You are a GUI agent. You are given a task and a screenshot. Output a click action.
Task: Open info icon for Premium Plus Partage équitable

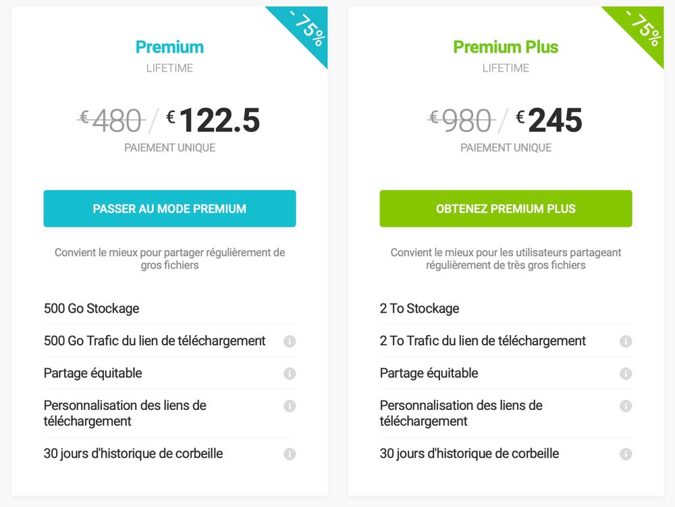[x=626, y=374]
